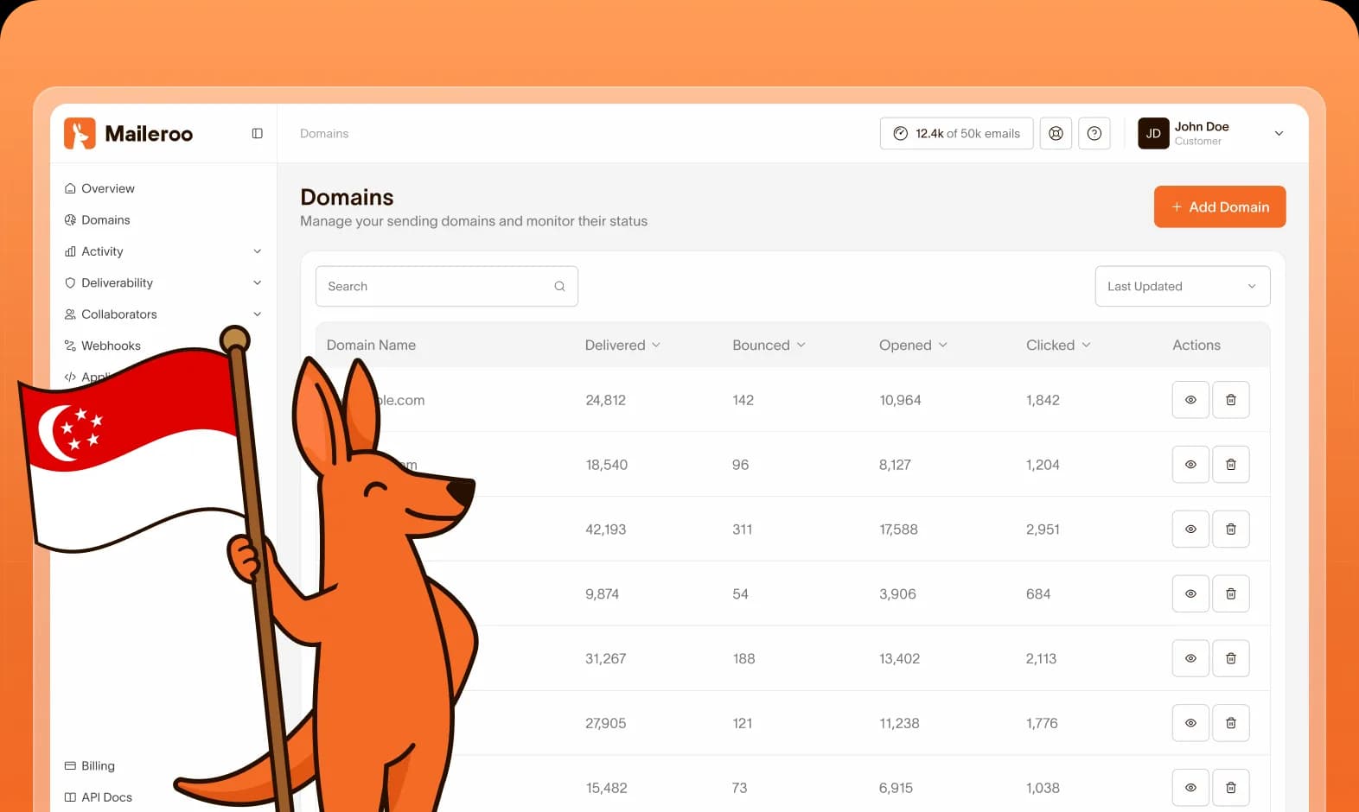Click the API Docs book icon
Screen dimensions: 1359x812
tap(70, 797)
